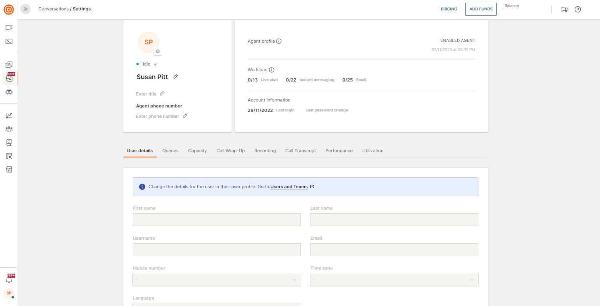Switch to the Queues tab
Screen dimensions: 600x306
[x=170, y=151]
